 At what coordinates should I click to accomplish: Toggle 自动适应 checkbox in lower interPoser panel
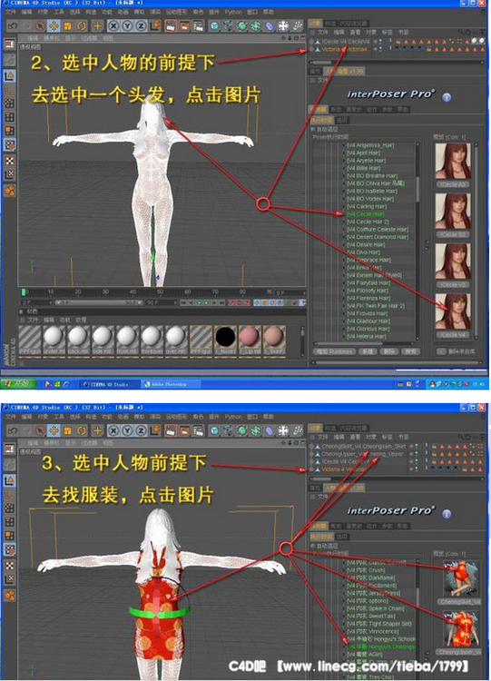pos(312,546)
